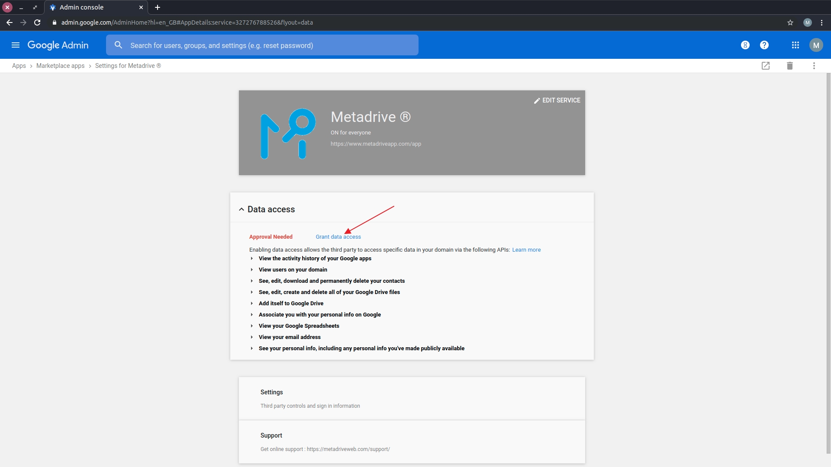Expand the activity history permissions item
Viewport: 831px width, 467px height.
[x=252, y=258]
